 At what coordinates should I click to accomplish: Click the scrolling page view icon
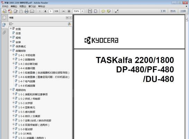pos(90,11)
